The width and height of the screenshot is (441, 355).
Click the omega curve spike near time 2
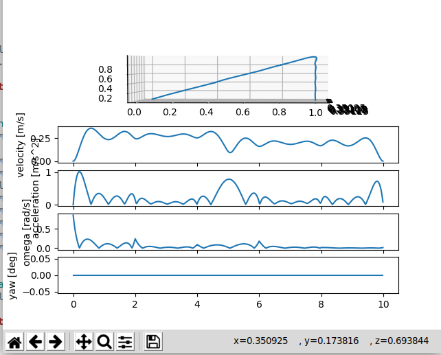135,239
